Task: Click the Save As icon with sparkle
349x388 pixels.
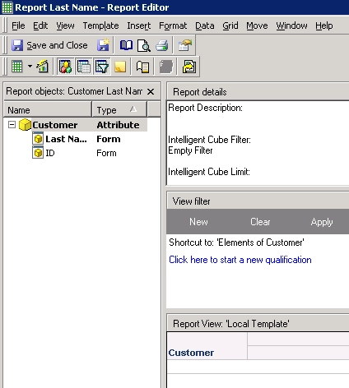Action: [103, 45]
